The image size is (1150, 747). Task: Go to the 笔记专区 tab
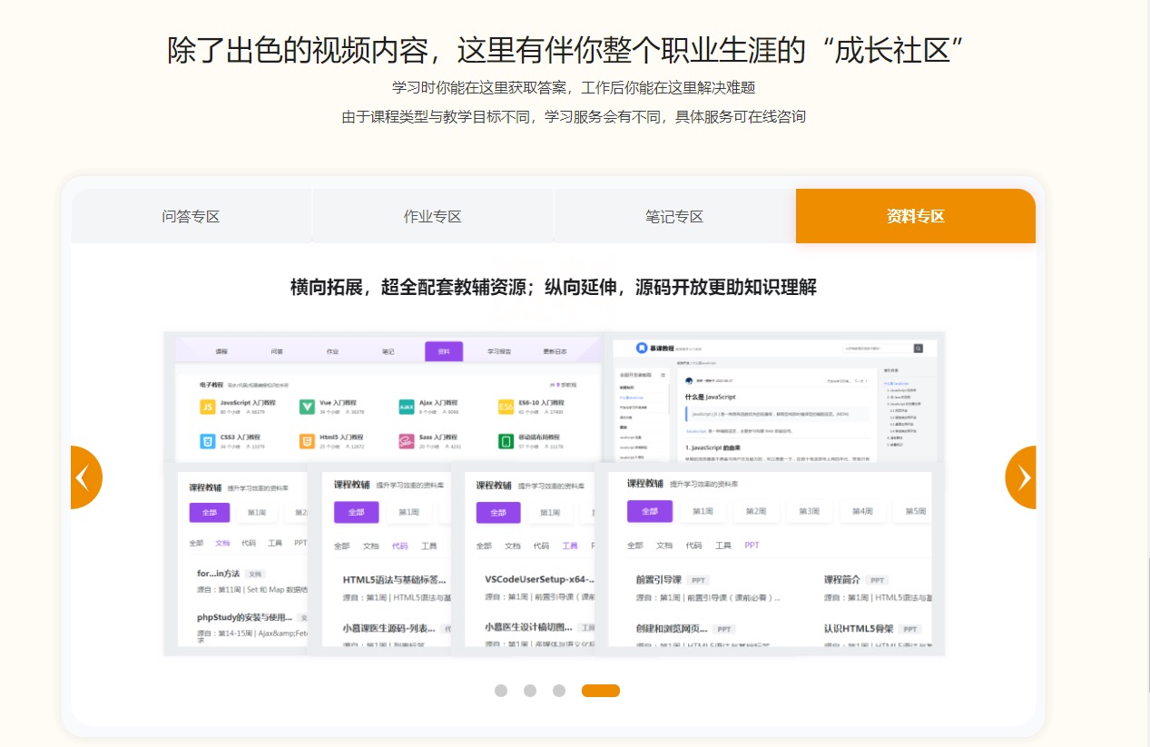pos(674,216)
